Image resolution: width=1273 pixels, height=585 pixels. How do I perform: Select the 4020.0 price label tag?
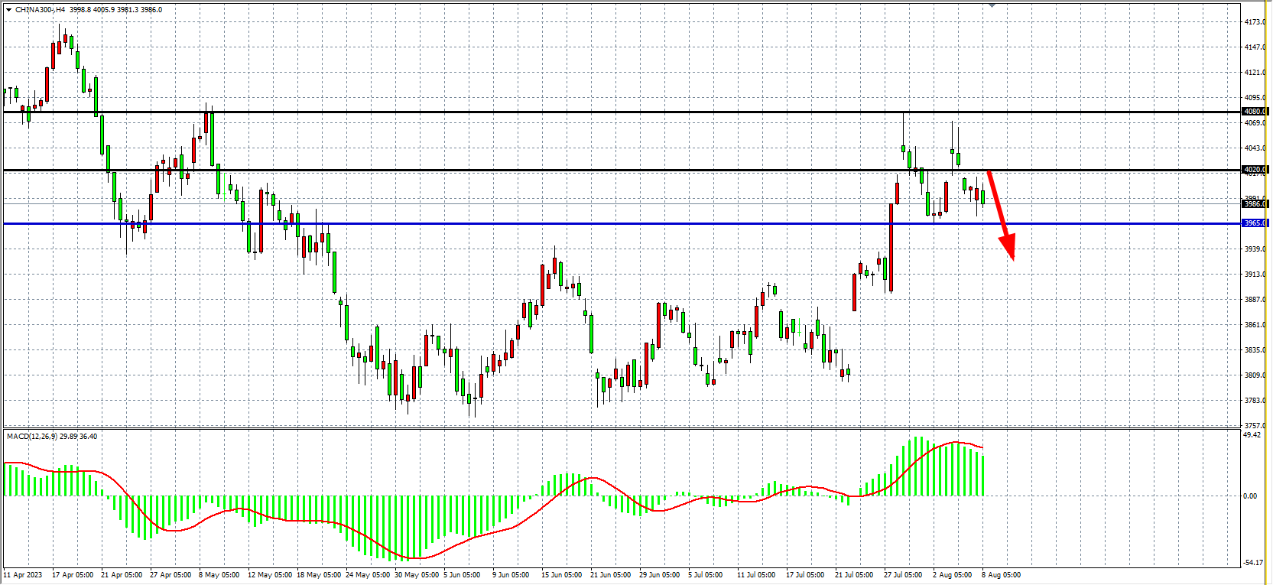pyautogui.click(x=1255, y=170)
